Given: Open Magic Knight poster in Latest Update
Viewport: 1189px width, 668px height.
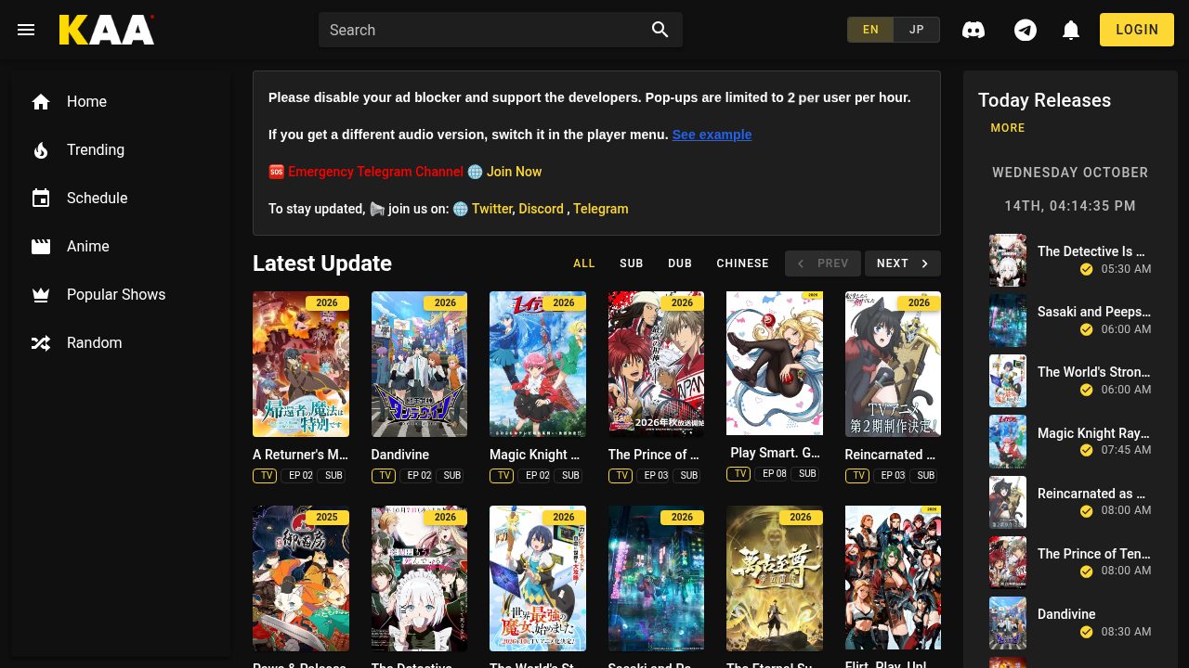Looking at the screenshot, I should point(538,364).
